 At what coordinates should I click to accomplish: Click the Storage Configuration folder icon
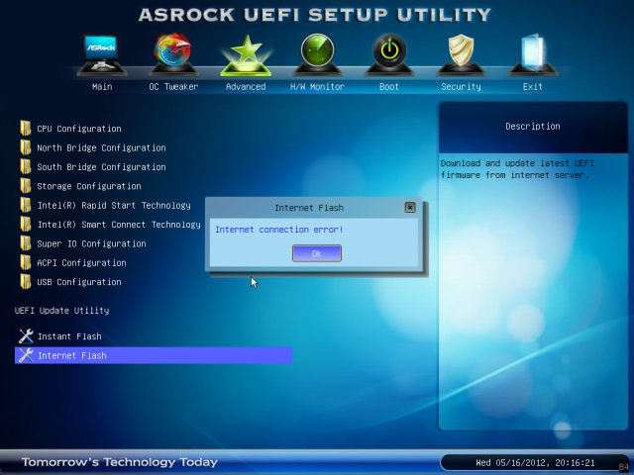pos(26,186)
